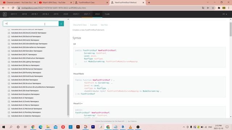Open a new browser tab
The image size is (232, 130).
pyautogui.click(x=149, y=3)
